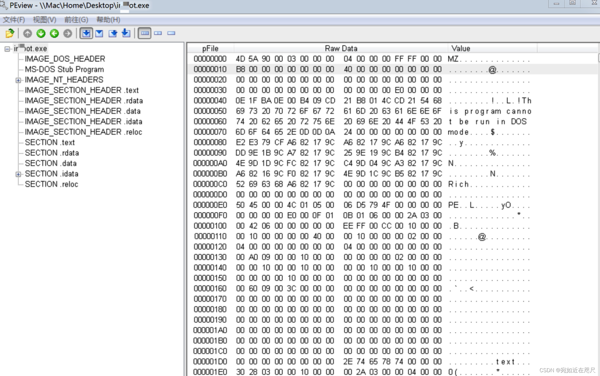Screen dimensions: 600x376
Task: Open the 文件(F) menu
Action: (14, 20)
